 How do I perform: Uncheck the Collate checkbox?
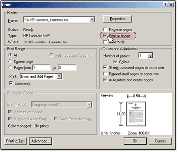[x=115, y=62]
